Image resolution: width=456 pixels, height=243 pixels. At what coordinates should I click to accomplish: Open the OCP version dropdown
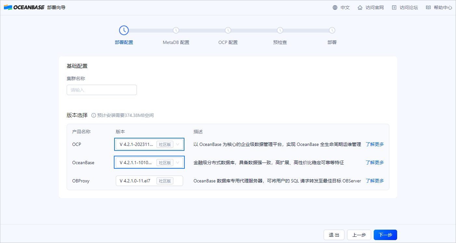tap(149, 144)
